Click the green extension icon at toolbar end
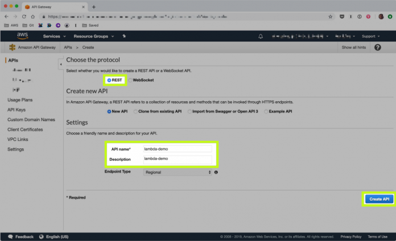This screenshot has height=241, width=396. 390,16
